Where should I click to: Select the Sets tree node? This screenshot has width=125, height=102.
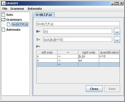[x=9, y=15]
